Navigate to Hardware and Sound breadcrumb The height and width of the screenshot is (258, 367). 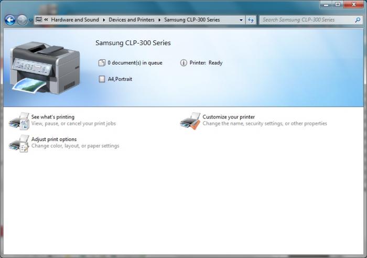[75, 20]
